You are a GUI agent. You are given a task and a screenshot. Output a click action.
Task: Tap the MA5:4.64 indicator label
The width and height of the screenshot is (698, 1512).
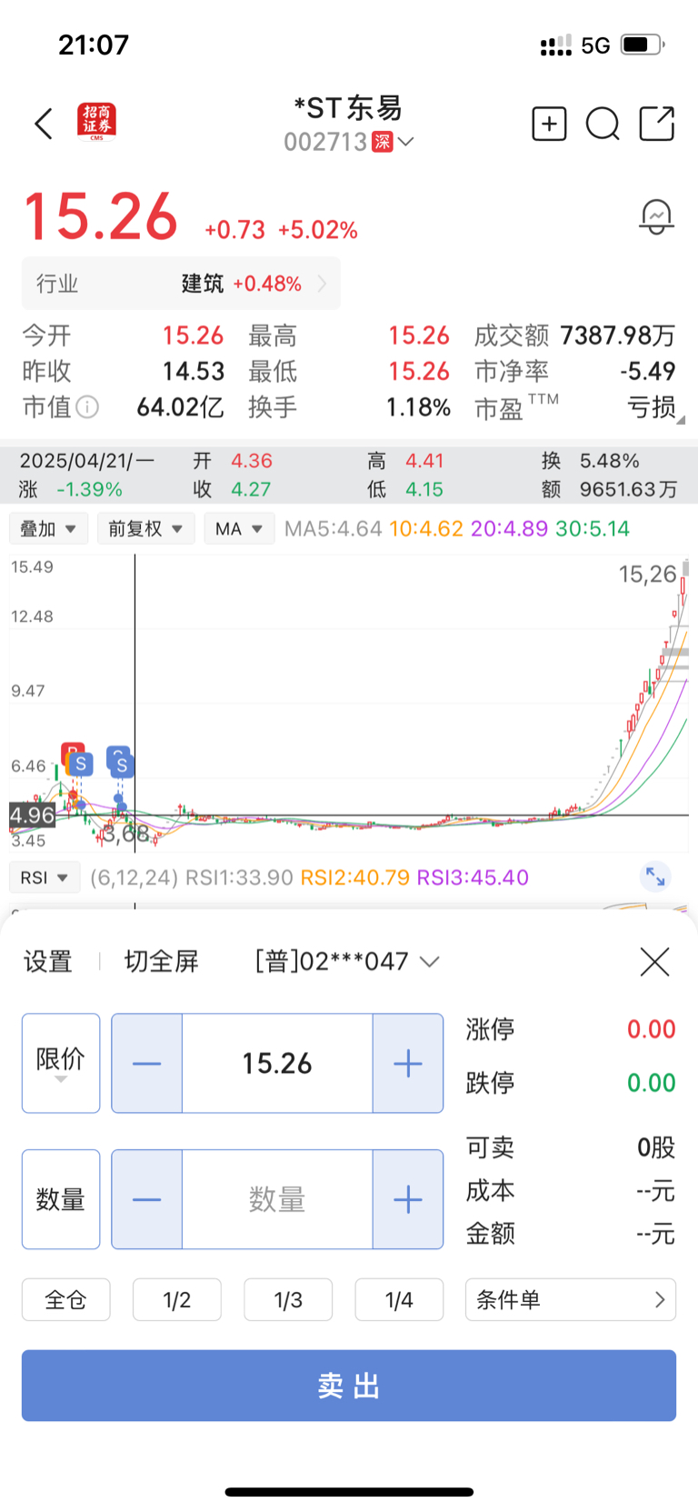click(333, 528)
